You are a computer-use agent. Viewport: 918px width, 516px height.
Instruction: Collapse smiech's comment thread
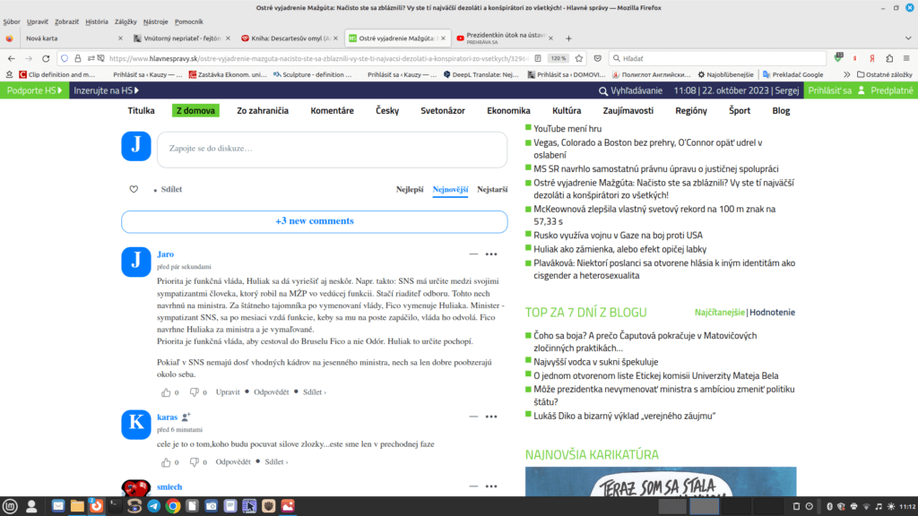coord(473,486)
